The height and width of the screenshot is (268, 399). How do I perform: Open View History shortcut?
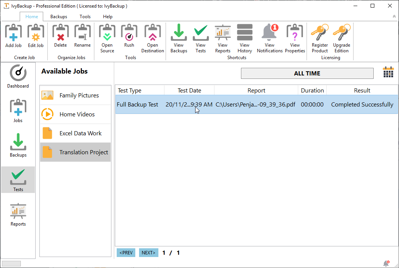[x=245, y=38]
